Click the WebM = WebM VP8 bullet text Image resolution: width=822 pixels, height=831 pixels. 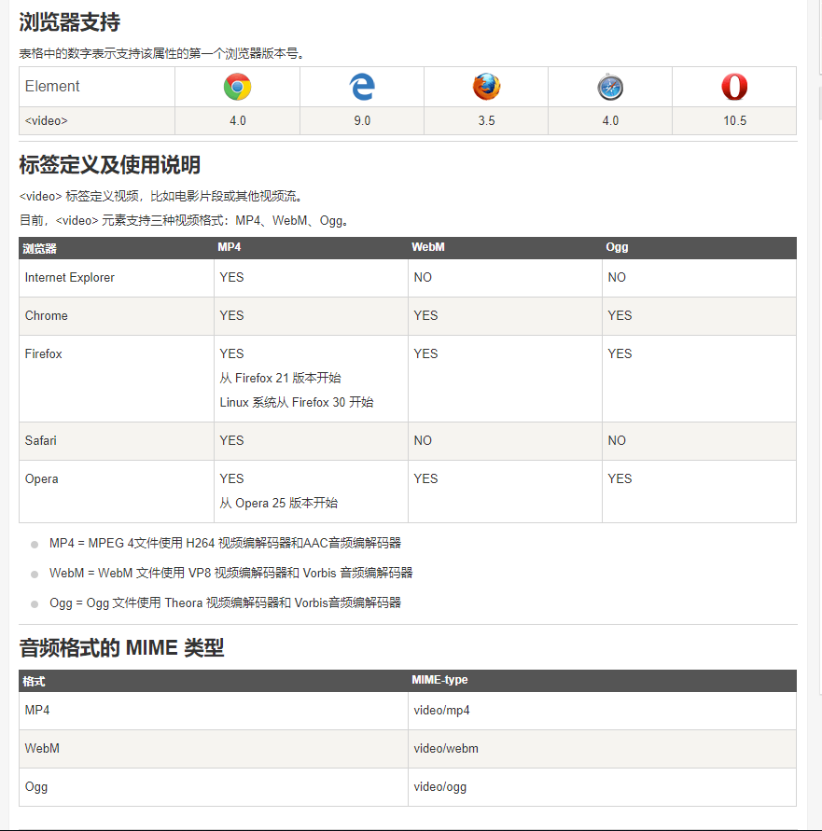(x=230, y=573)
